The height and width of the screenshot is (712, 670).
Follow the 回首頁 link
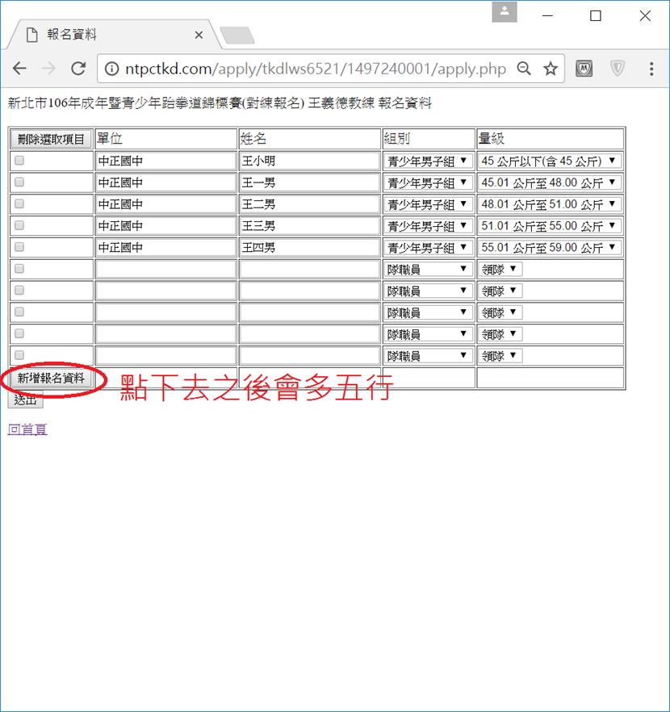click(x=27, y=429)
